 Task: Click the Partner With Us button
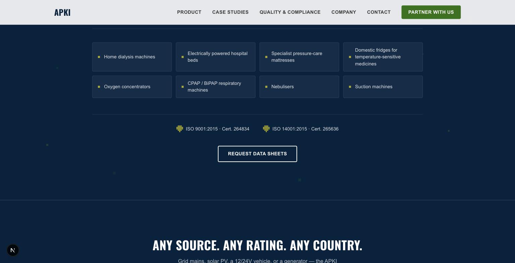coord(431,12)
